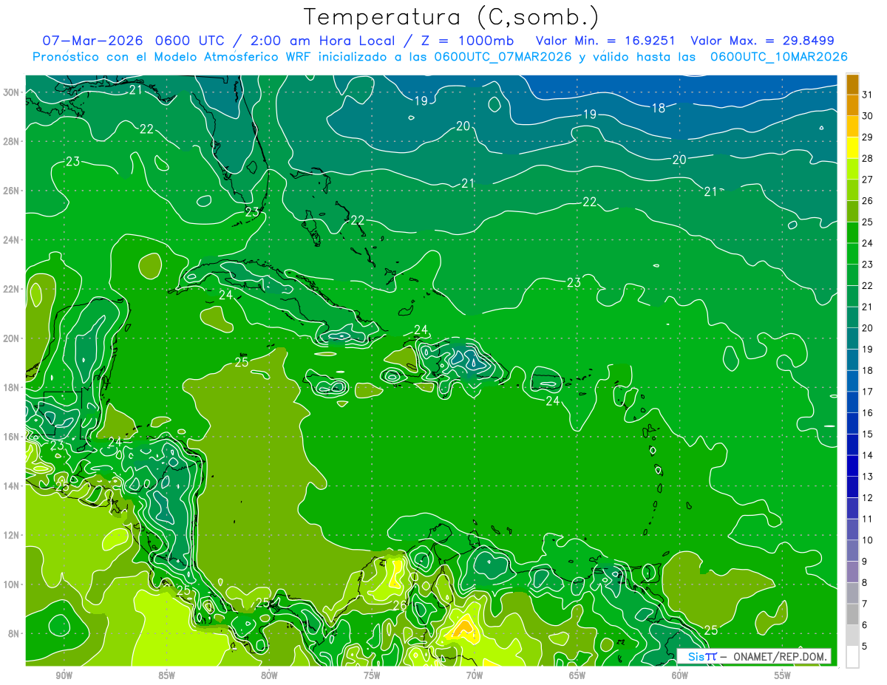Click the 70W longitude axis label
The image size is (887, 685).
point(475,675)
